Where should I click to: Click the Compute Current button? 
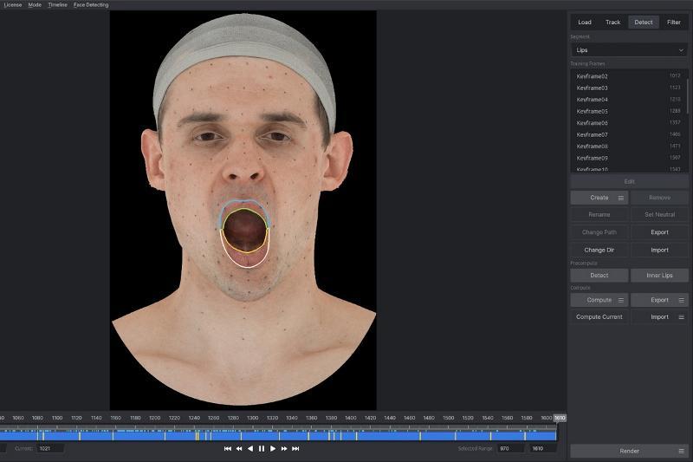(x=599, y=317)
